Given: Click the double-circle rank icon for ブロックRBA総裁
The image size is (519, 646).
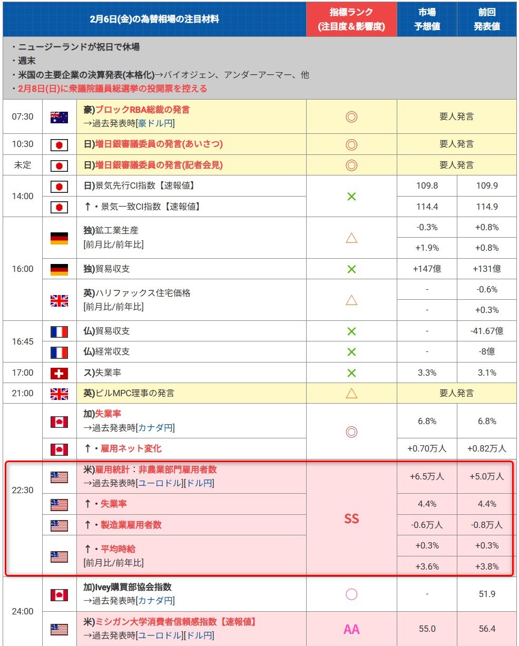Looking at the screenshot, I should pos(351,117).
